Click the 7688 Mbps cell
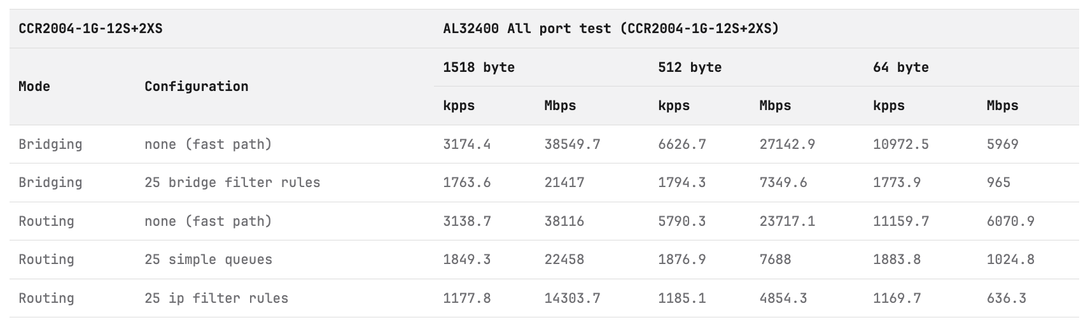Image resolution: width=1090 pixels, height=327 pixels. pos(775,260)
